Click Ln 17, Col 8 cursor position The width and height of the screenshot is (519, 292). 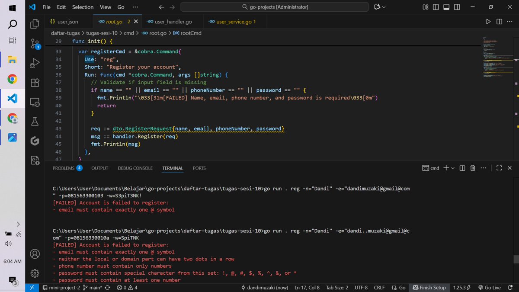tap(307, 288)
